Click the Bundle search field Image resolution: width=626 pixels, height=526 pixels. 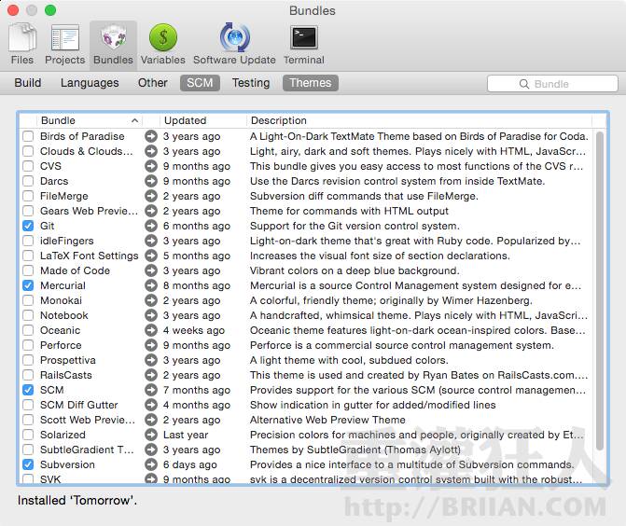[552, 84]
